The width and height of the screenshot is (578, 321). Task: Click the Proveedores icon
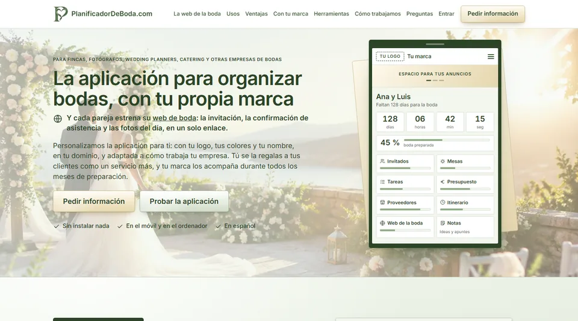[x=383, y=202]
